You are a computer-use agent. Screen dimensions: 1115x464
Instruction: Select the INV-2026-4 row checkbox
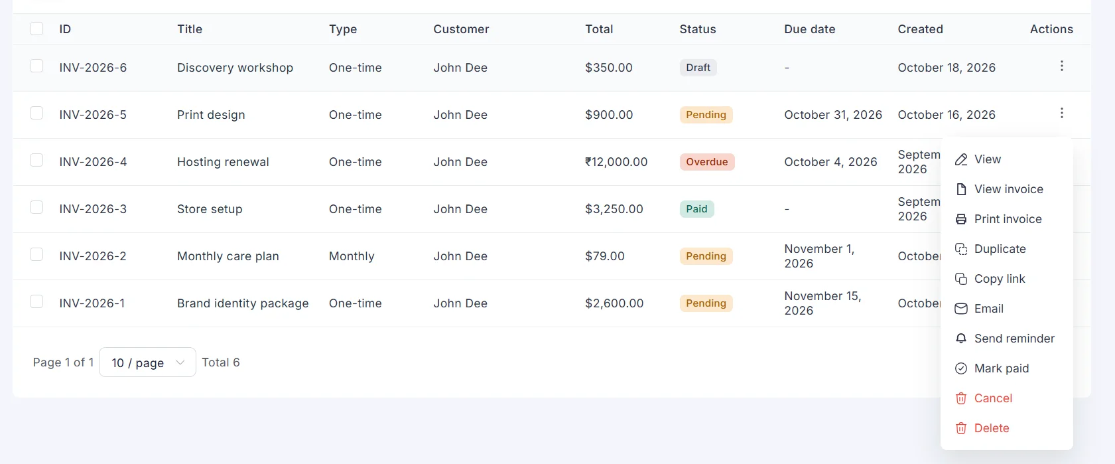pyautogui.click(x=36, y=160)
